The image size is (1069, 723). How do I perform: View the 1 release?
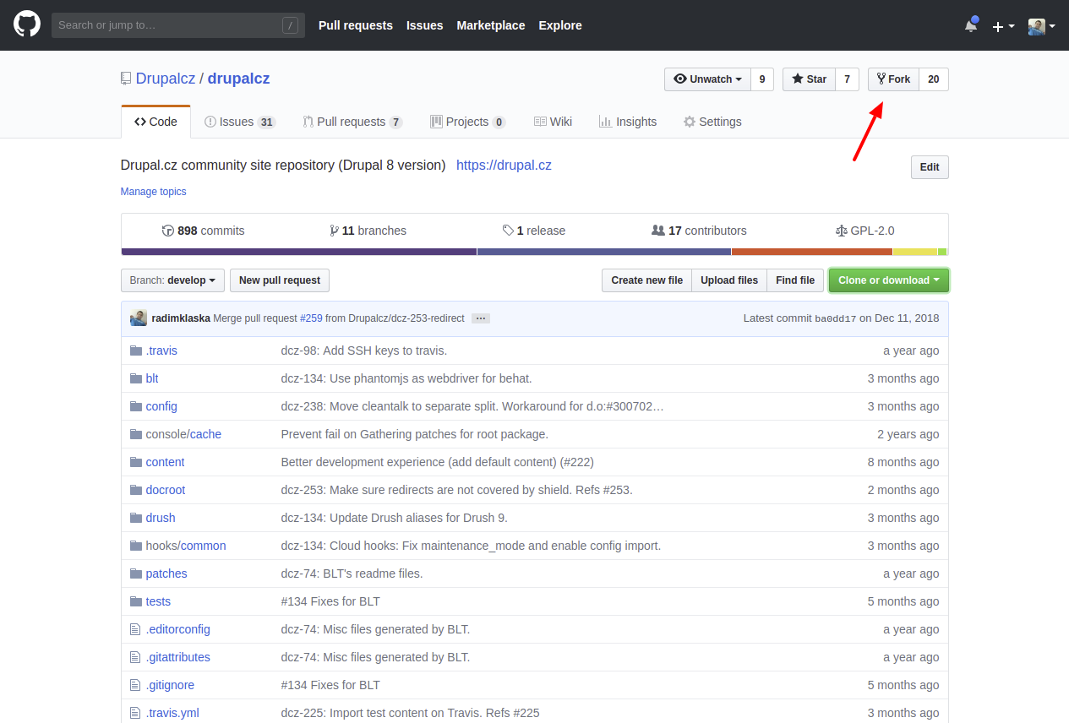(534, 231)
